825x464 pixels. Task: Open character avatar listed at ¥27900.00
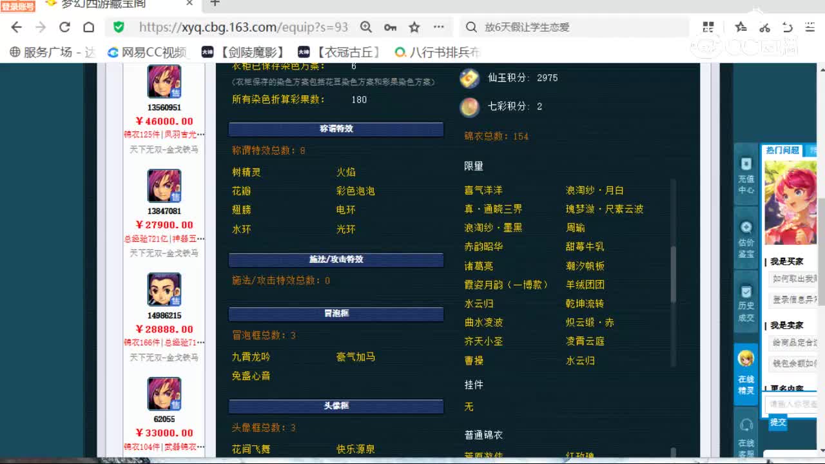[x=164, y=186]
